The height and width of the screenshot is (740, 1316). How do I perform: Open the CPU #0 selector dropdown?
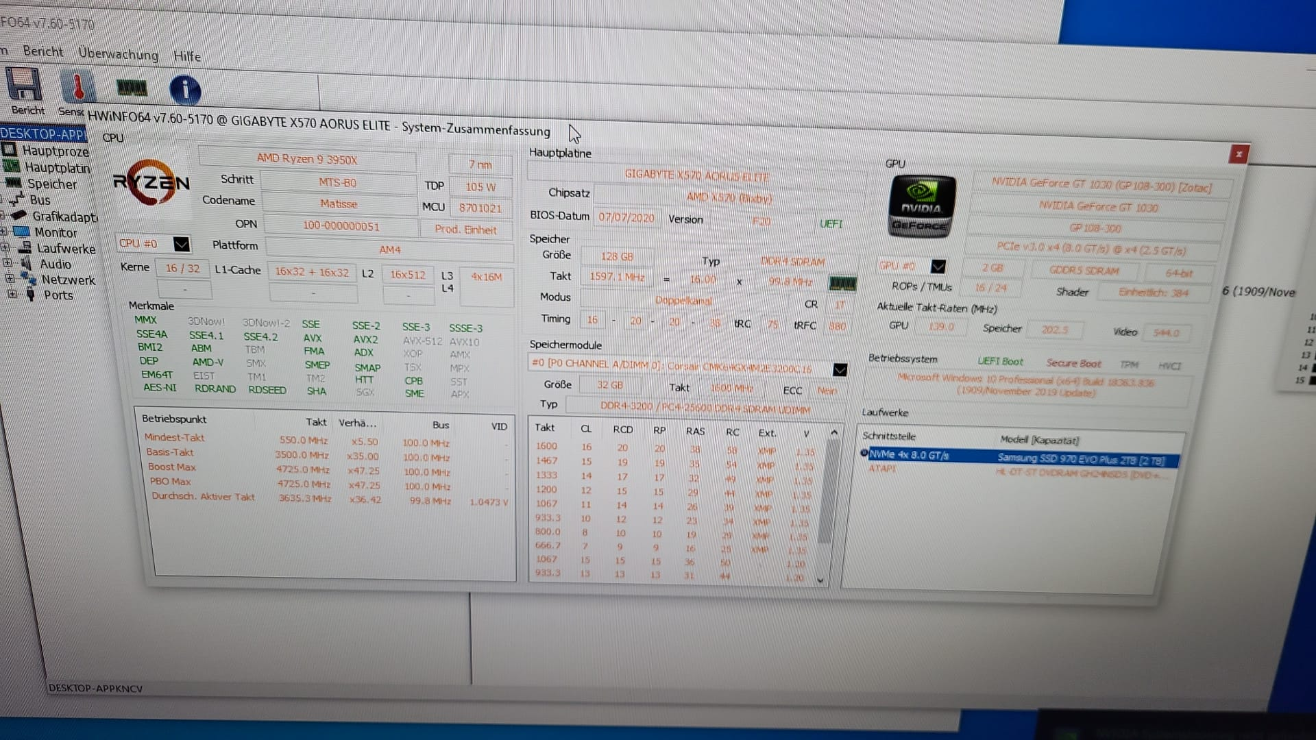181,245
